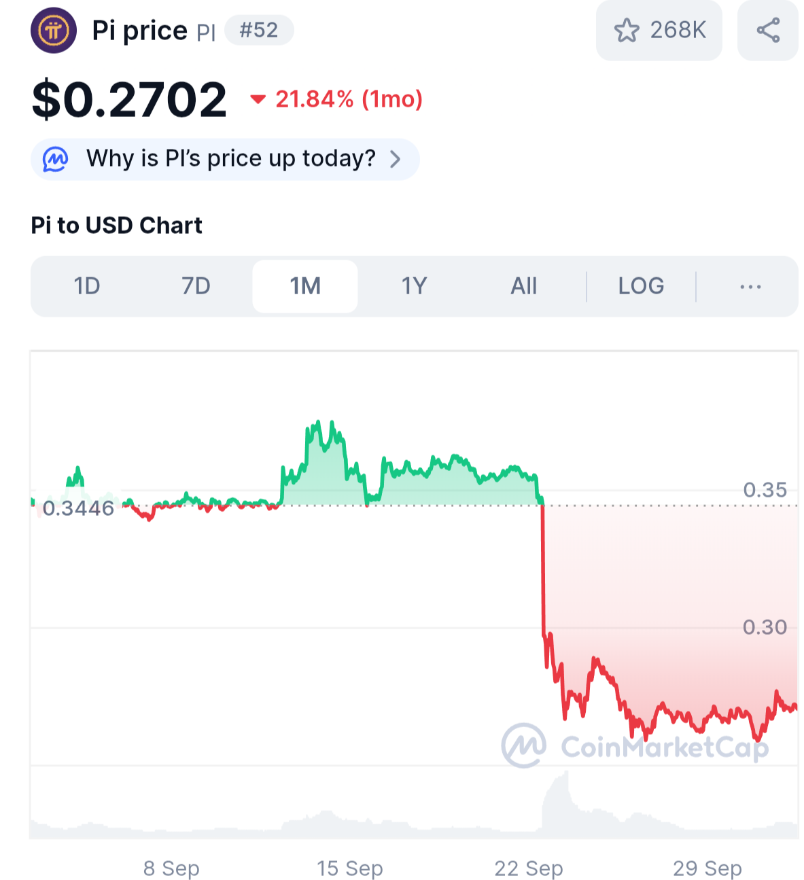This screenshot has height=880, width=804.
Task: Click the Pi coin logo icon
Action: coord(54,31)
